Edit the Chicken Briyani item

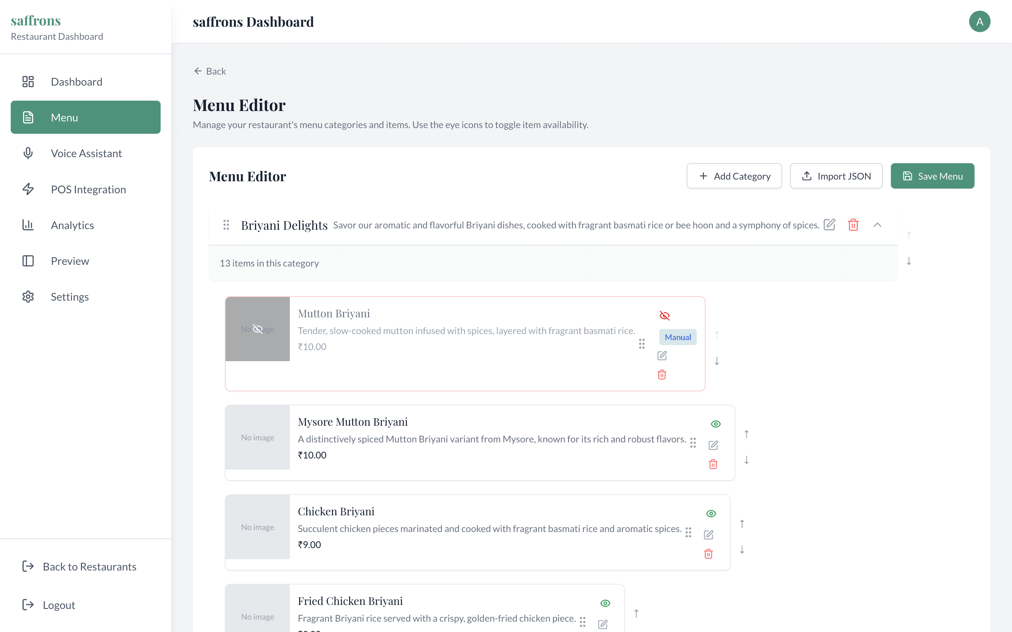click(708, 535)
